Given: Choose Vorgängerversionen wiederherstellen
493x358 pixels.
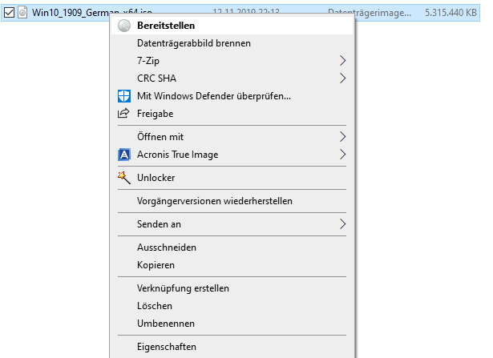Looking at the screenshot, I should coord(214,201).
